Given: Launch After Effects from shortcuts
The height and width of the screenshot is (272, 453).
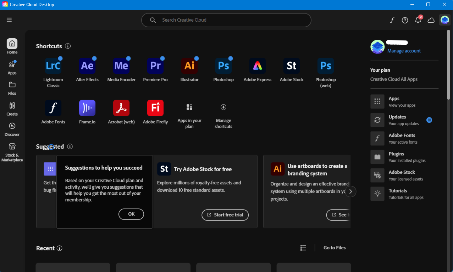Looking at the screenshot, I should 87,66.
